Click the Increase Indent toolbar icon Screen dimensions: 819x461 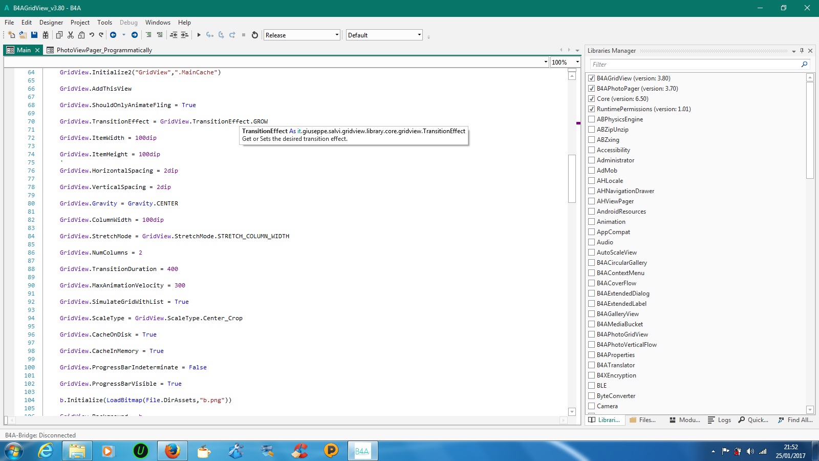coord(185,35)
